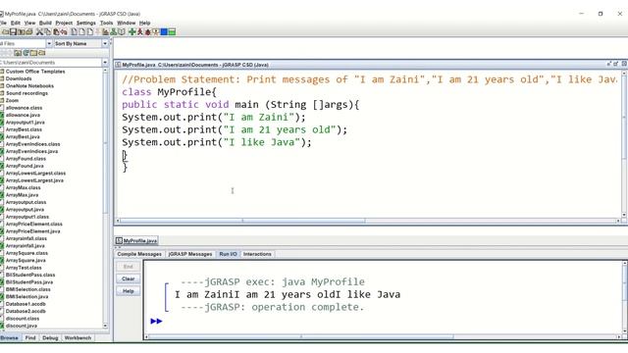Switch to the Find tab
The image size is (628, 353).
coord(30,337)
